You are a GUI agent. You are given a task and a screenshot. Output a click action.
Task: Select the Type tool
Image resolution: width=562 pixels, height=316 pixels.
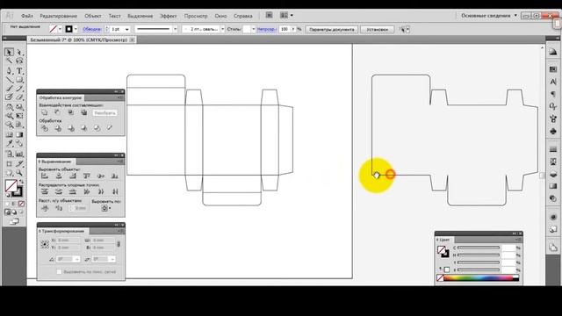[19, 71]
